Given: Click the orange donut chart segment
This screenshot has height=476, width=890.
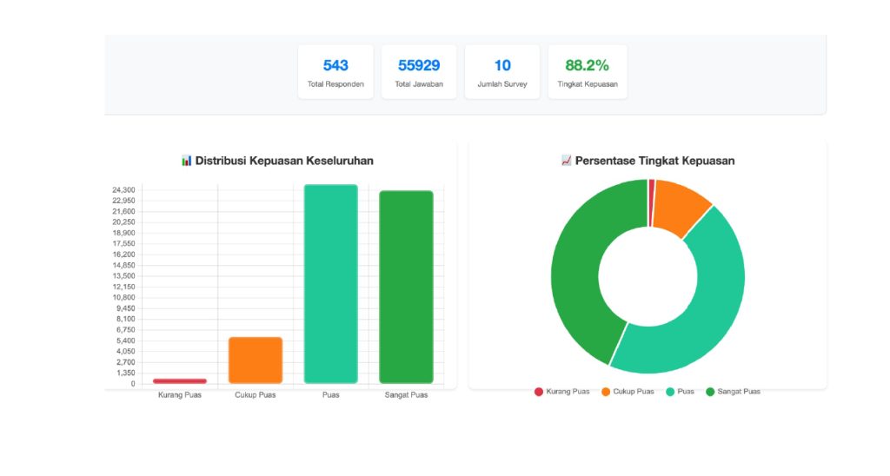Looking at the screenshot, I should [680, 208].
